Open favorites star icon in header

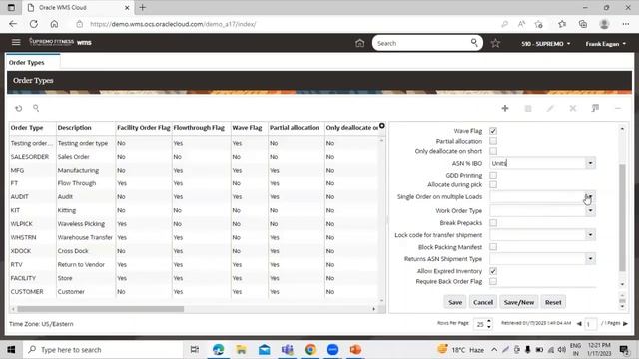pyautogui.click(x=495, y=43)
